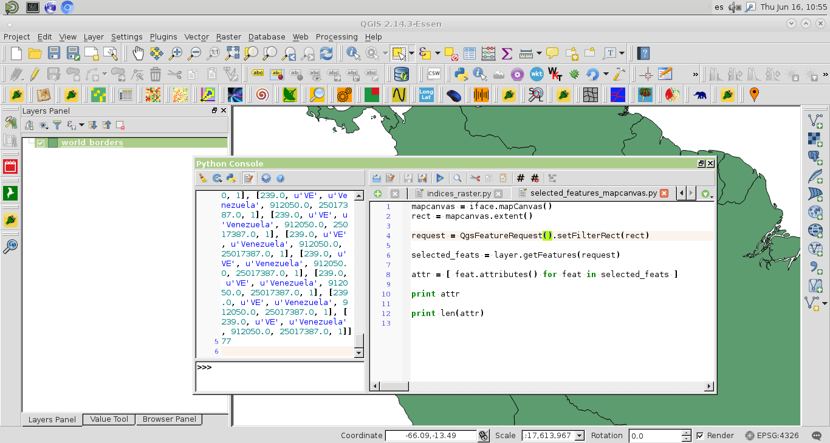Switch to the indices_raster.py tab
The width and height of the screenshot is (830, 443).
pyautogui.click(x=459, y=193)
